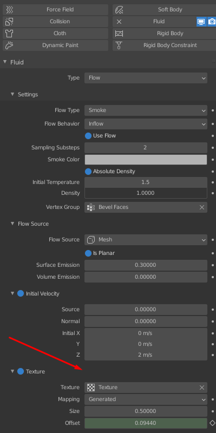Click the drag handle dots in the Fluid header

213,61
